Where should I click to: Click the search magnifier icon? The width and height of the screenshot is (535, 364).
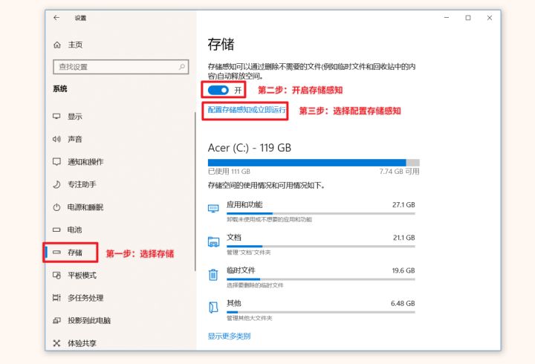click(x=183, y=67)
